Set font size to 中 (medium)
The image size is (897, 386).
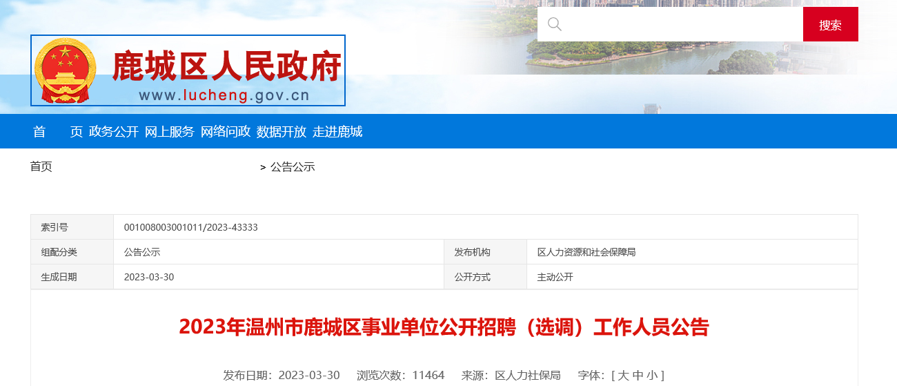pyautogui.click(x=638, y=376)
